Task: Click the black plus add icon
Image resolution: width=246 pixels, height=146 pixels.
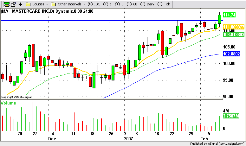Action: [x=20, y=4]
